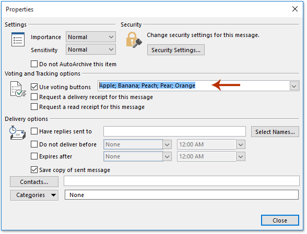Open the Sensitivity dropdown
The width and height of the screenshot is (307, 234).
(x=91, y=50)
